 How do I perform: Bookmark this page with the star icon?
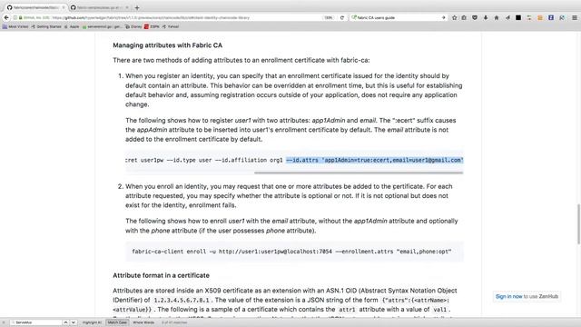454,18
